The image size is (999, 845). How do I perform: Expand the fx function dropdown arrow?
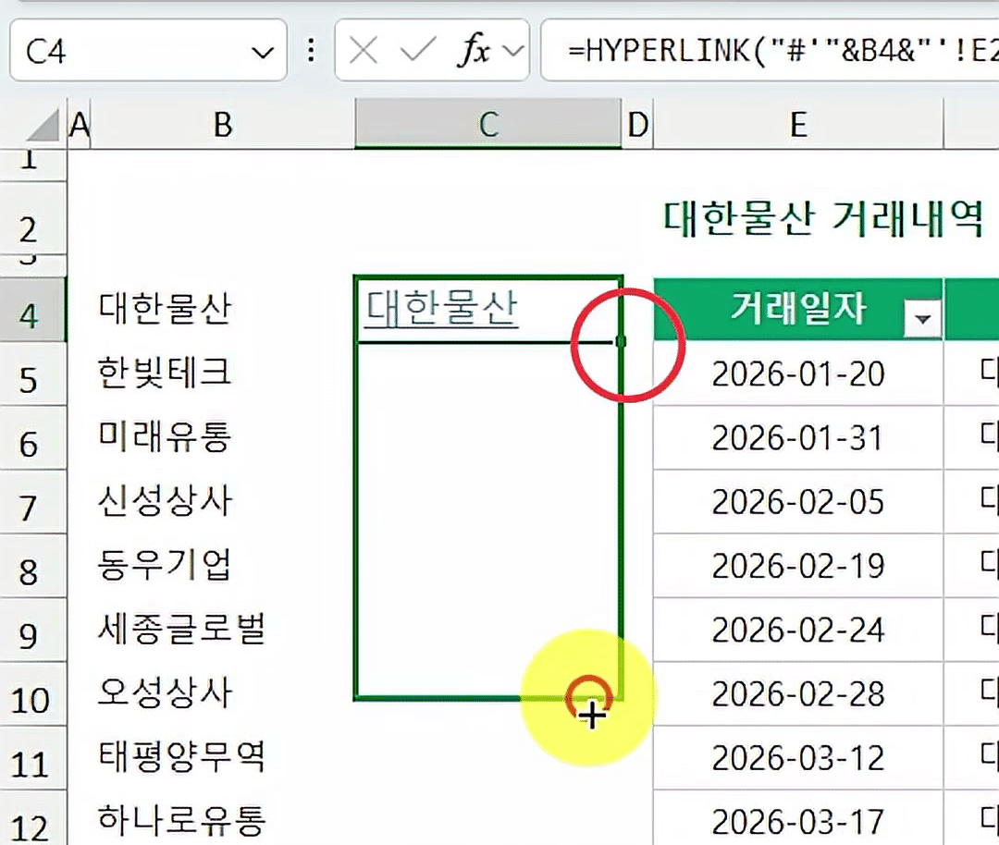point(513,50)
